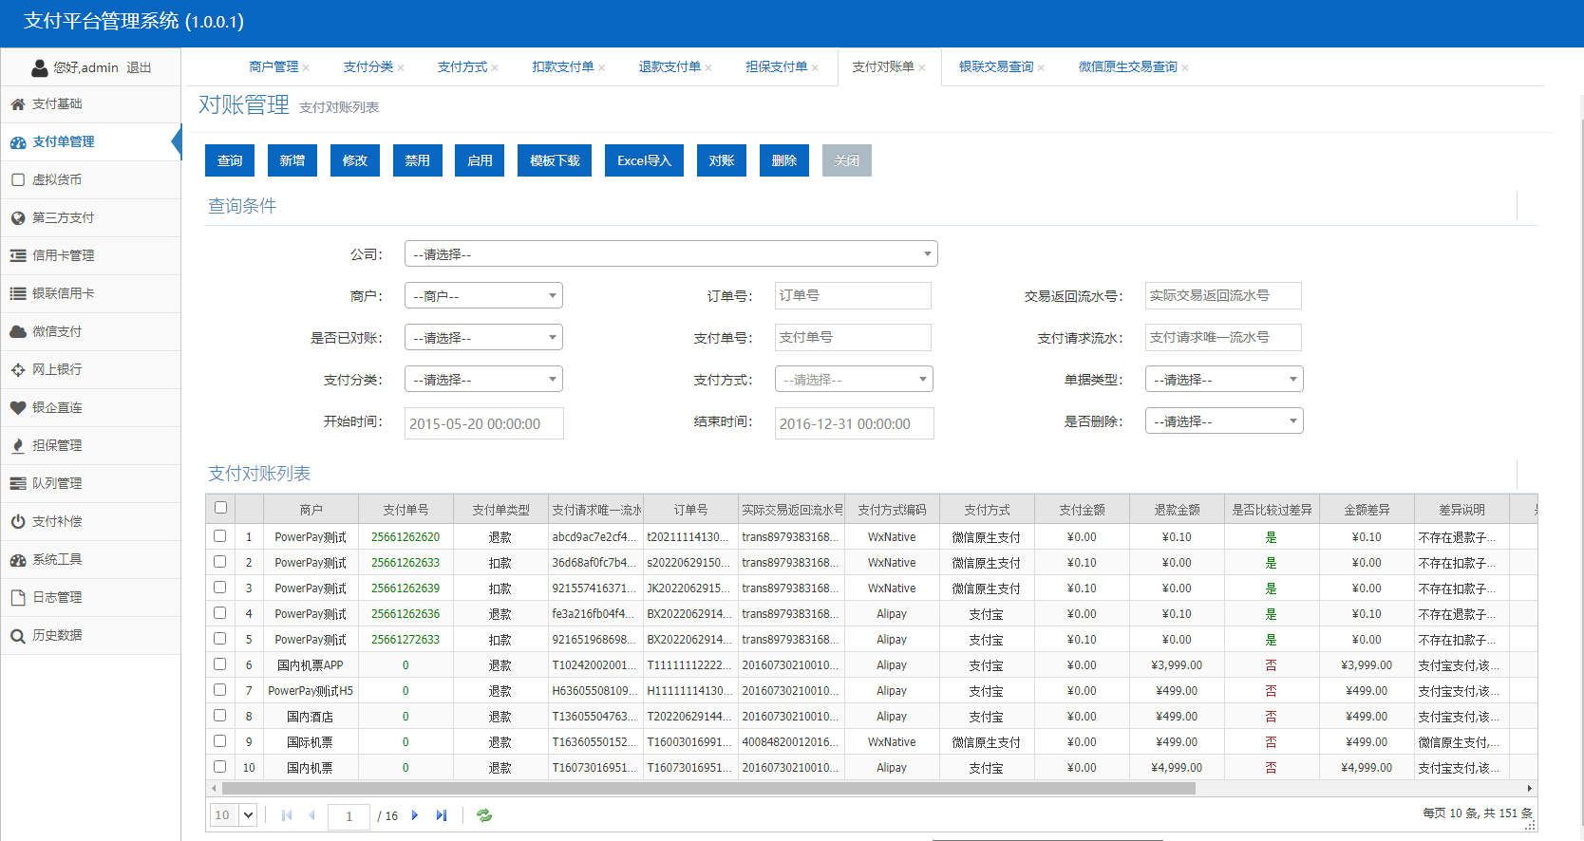Check row 4 with order 25661262636

220,613
